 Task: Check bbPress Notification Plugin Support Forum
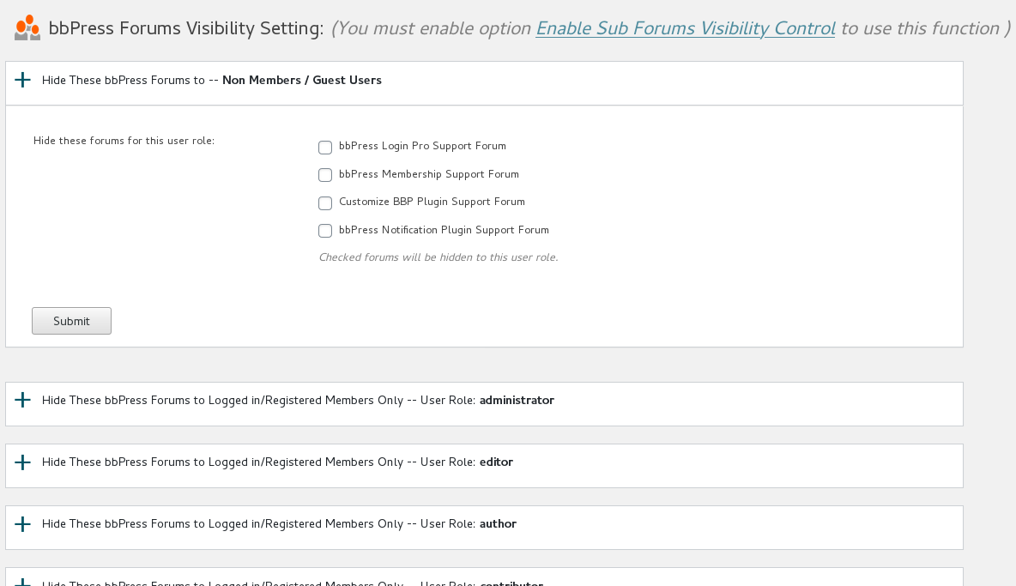coord(325,231)
